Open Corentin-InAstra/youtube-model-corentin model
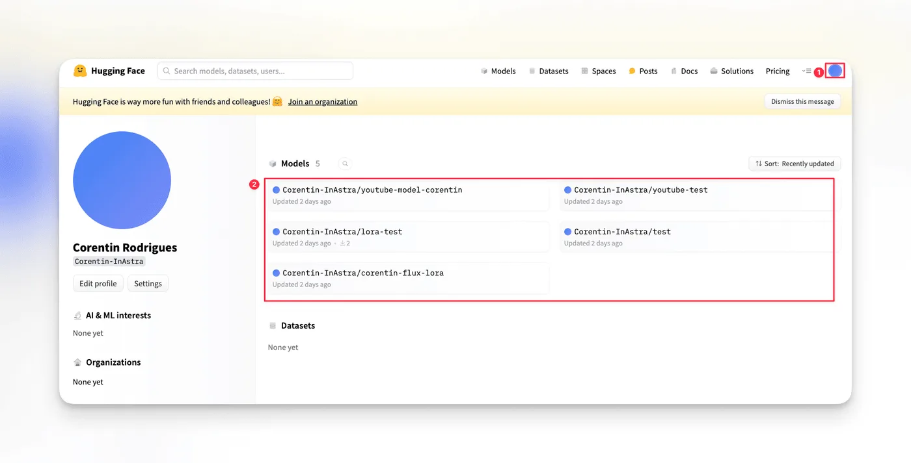The width and height of the screenshot is (911, 463). (x=408, y=195)
